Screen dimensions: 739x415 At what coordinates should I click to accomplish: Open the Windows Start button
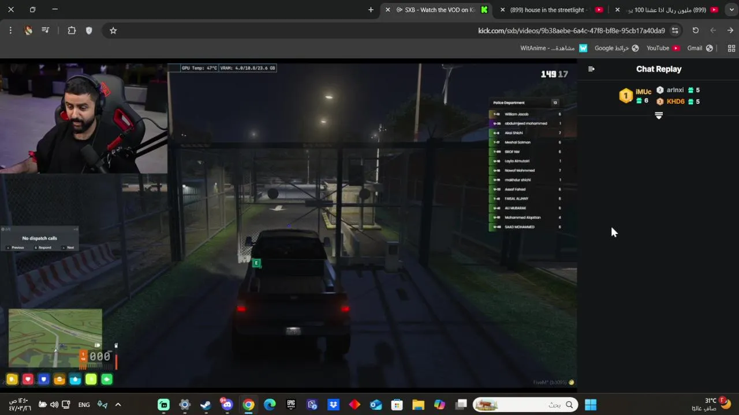click(591, 405)
